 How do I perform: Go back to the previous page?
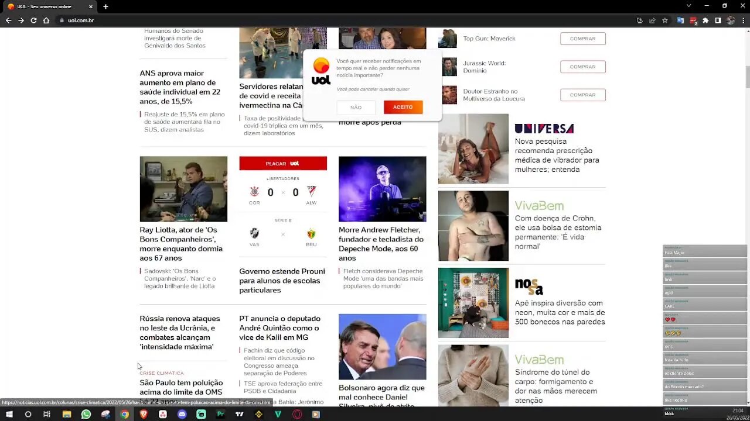pos(8,20)
